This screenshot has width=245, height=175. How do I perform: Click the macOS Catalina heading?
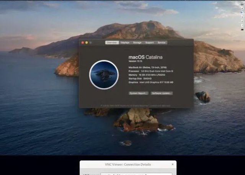[x=145, y=57]
